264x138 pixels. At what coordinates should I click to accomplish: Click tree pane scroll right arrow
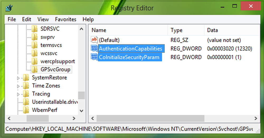point(74,118)
